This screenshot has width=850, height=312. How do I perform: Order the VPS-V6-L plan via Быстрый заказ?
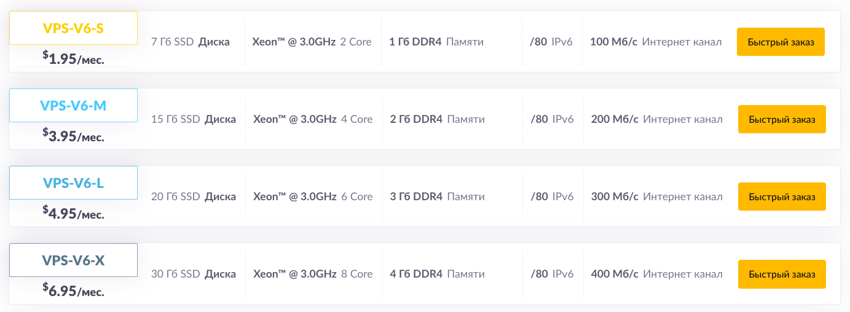[782, 197]
